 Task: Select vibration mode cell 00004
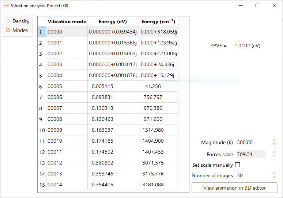pyautogui.click(x=67, y=75)
